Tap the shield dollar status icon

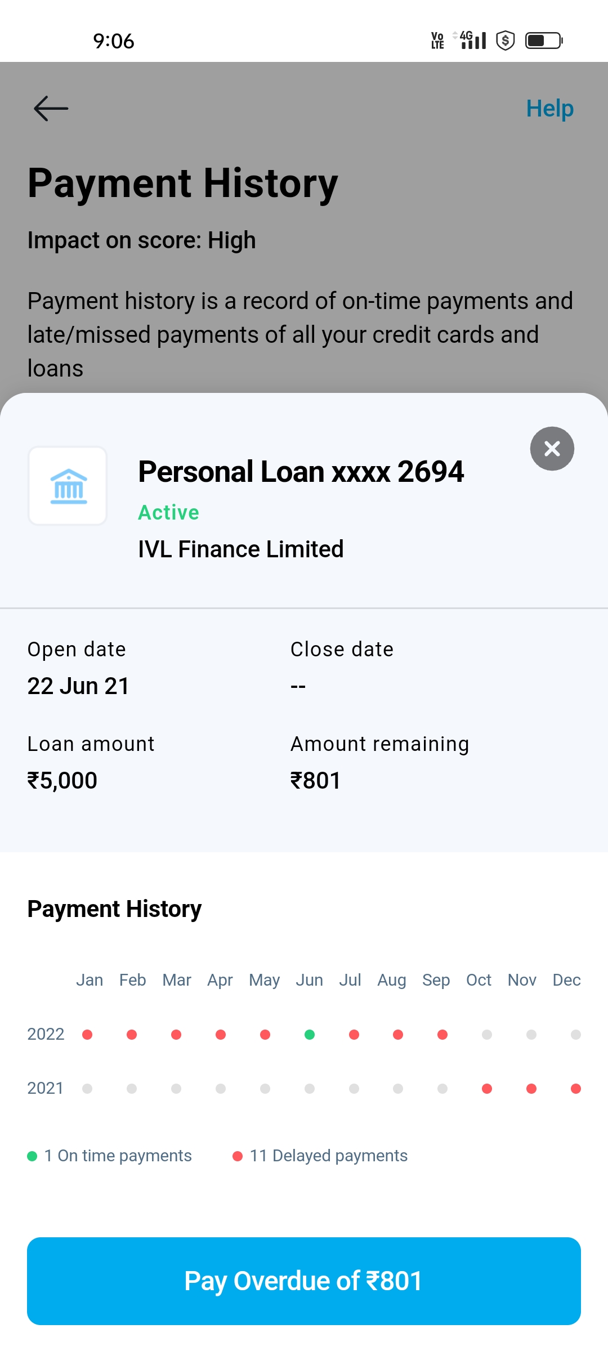(x=506, y=41)
